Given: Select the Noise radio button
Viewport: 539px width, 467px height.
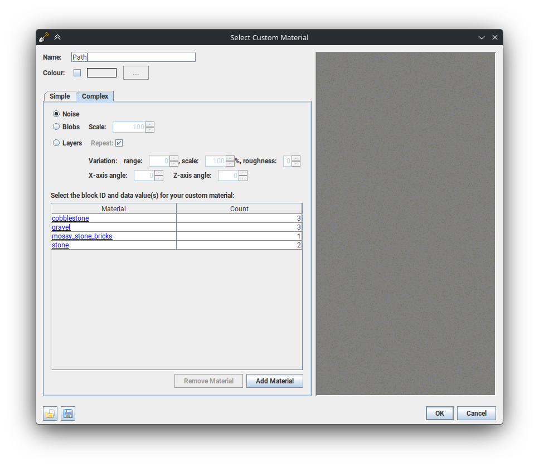Looking at the screenshot, I should (x=56, y=114).
